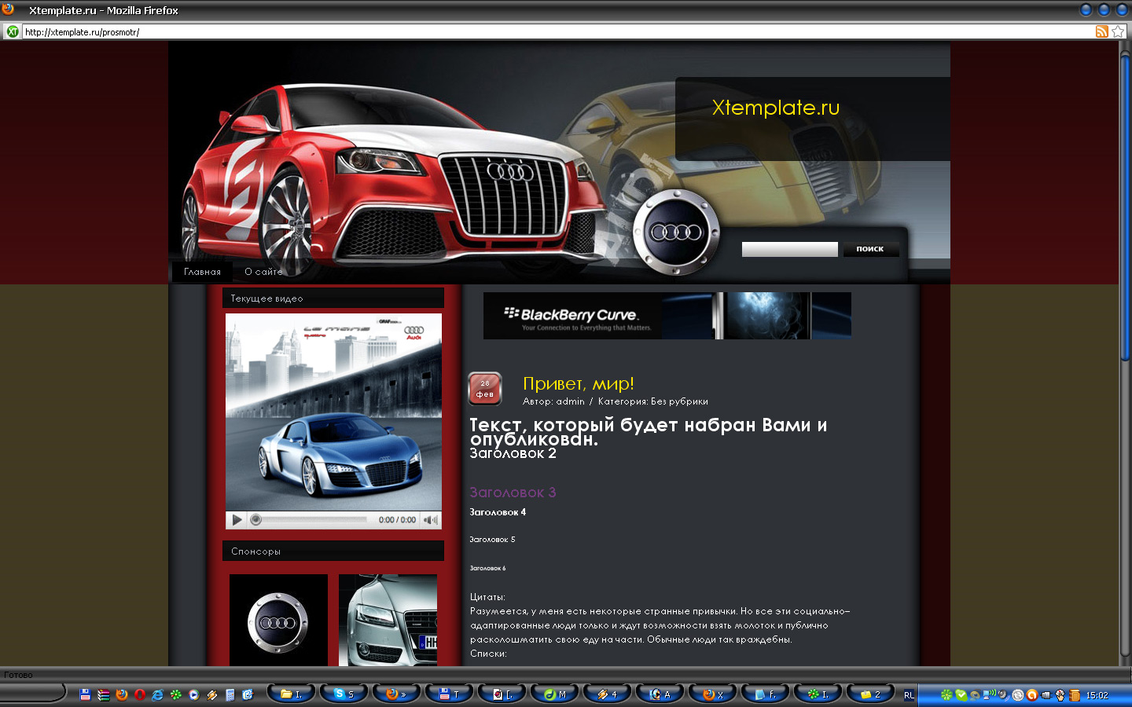Open the О сайте menu item

(x=263, y=272)
